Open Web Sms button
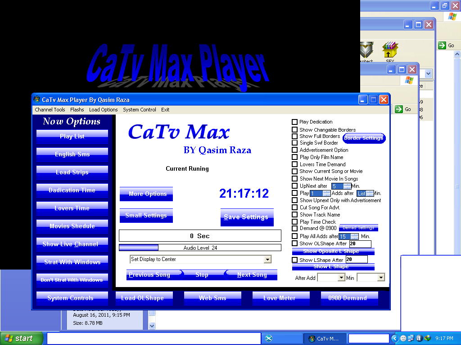Image resolution: width=461 pixels, height=345 pixels. point(212,298)
